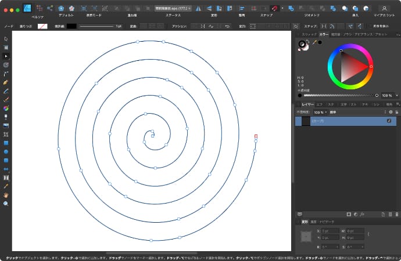This screenshot has height=261, width=401.
Task: Toggle the layer visibility checkbox for カーブ
Action: pos(389,121)
